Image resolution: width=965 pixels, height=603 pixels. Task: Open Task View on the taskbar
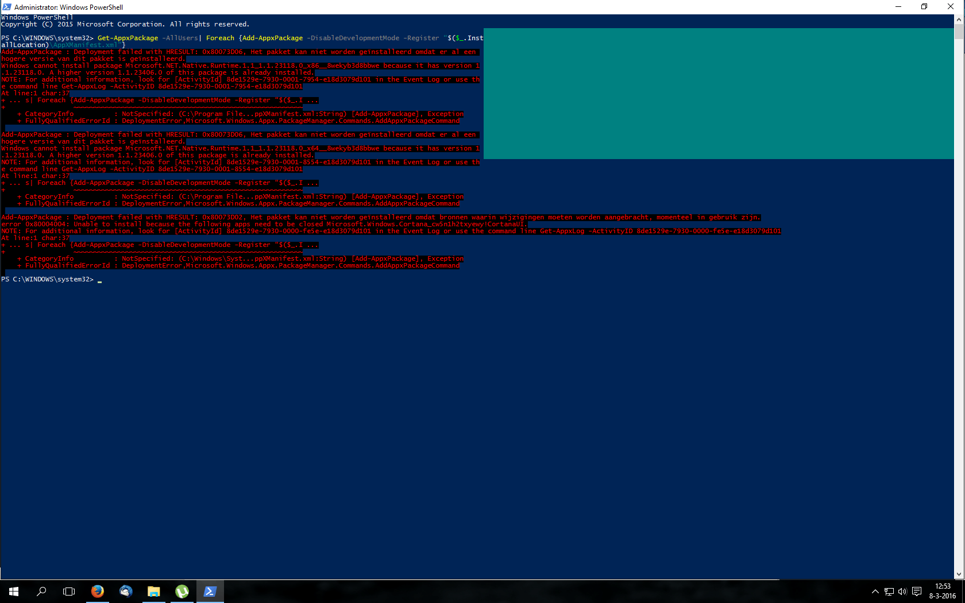(69, 592)
